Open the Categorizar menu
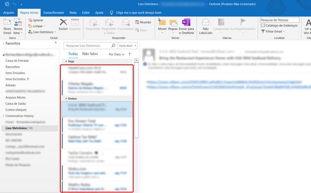Viewport: 311px width, 193px height. (221, 26)
